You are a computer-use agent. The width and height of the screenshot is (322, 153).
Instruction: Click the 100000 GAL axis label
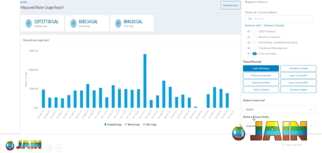33,70
